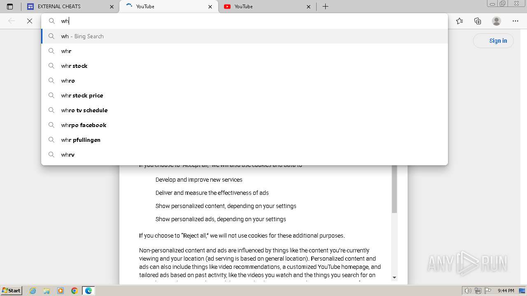Close the loading YouTube tab
The height and width of the screenshot is (296, 527).
[x=210, y=7]
